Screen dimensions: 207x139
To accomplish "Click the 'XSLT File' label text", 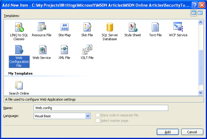I will coord(87,58).
